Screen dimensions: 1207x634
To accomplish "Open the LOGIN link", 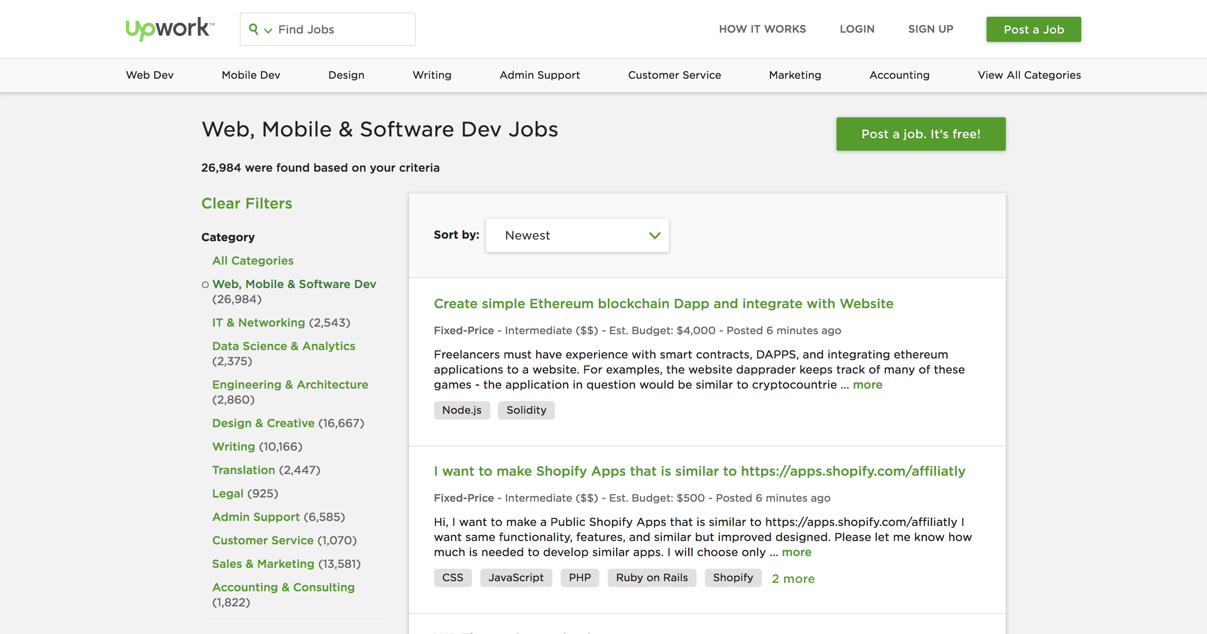I will click(x=857, y=29).
